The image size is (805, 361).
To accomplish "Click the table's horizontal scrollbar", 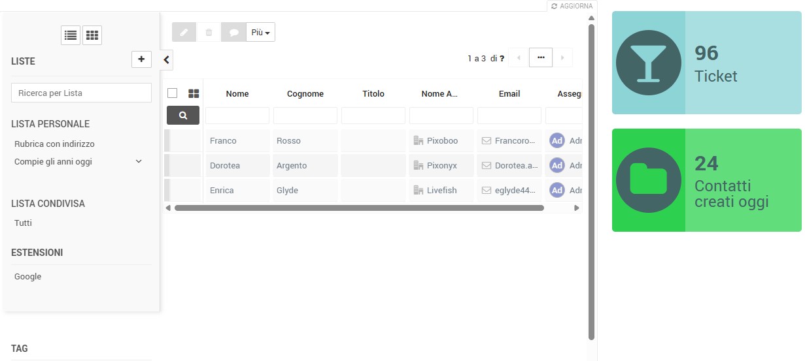I will coord(359,208).
